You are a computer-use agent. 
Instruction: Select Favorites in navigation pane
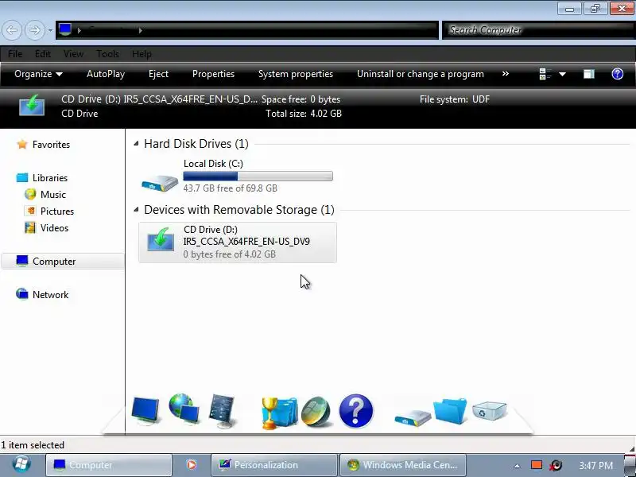point(51,145)
